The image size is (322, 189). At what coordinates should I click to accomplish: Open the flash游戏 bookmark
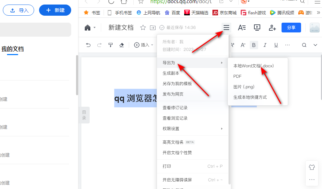(253, 13)
